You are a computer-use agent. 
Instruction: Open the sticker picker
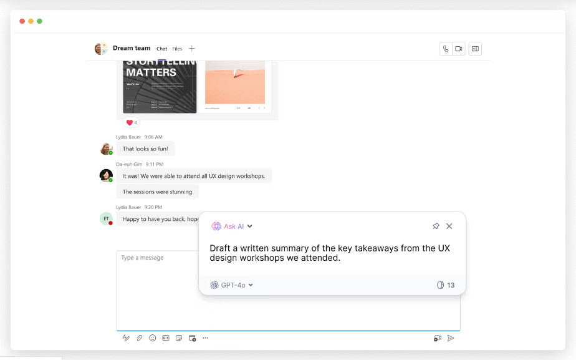click(179, 338)
